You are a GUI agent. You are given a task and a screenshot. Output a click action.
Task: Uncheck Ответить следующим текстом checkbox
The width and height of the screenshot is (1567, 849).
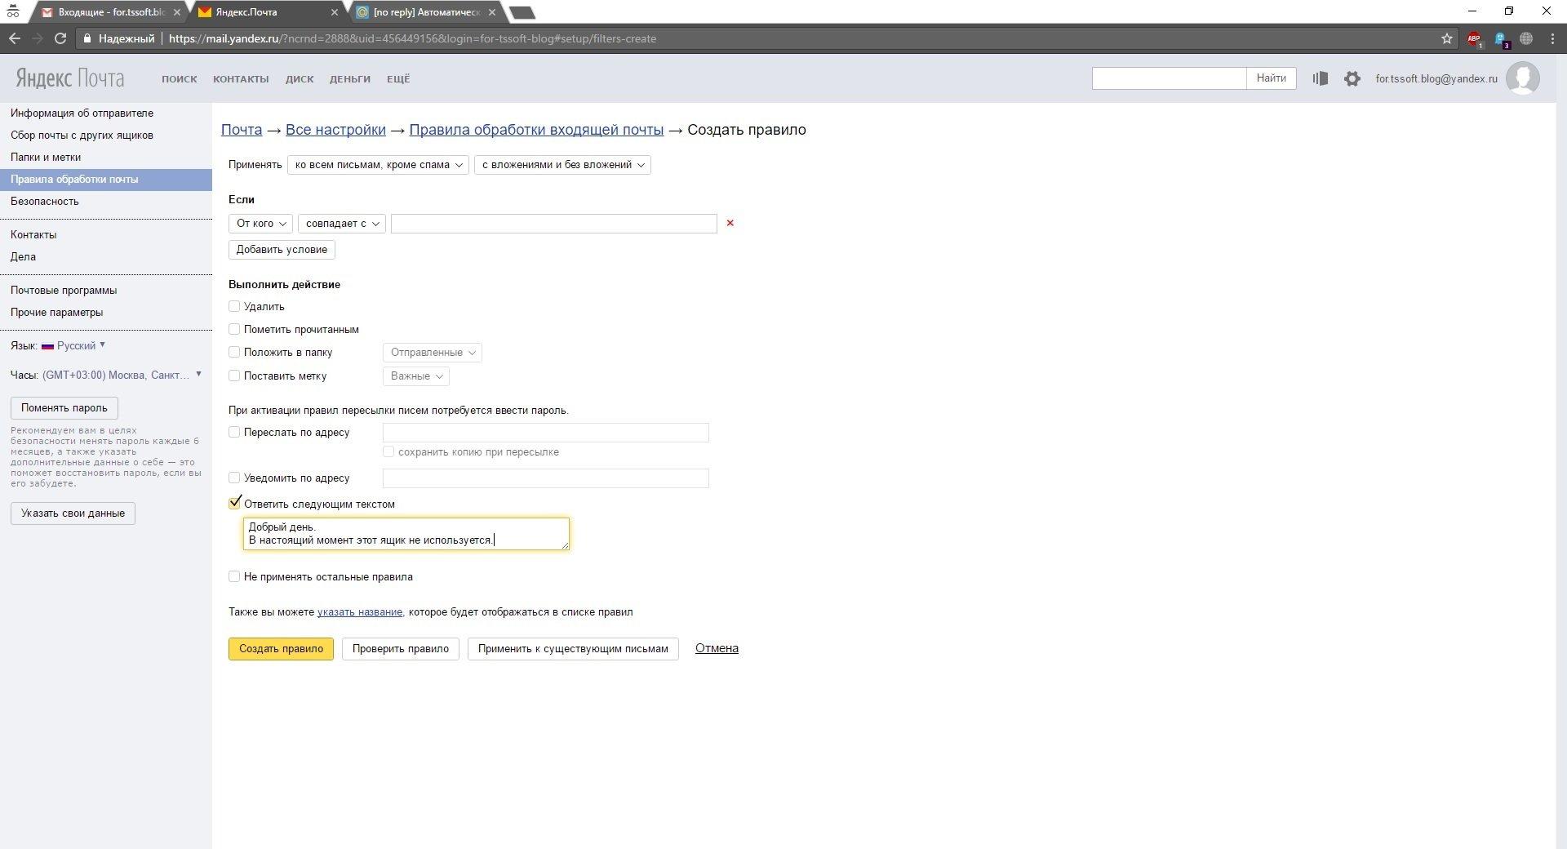click(x=235, y=503)
